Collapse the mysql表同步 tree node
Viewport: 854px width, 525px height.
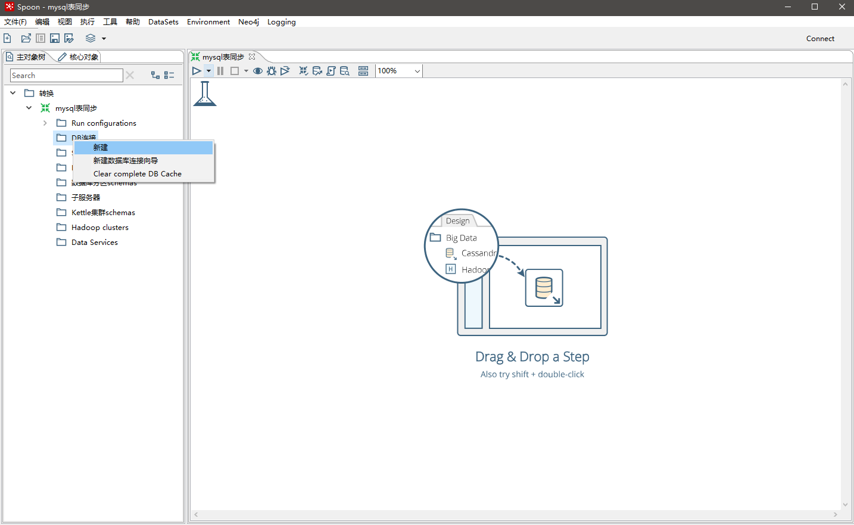click(x=29, y=108)
